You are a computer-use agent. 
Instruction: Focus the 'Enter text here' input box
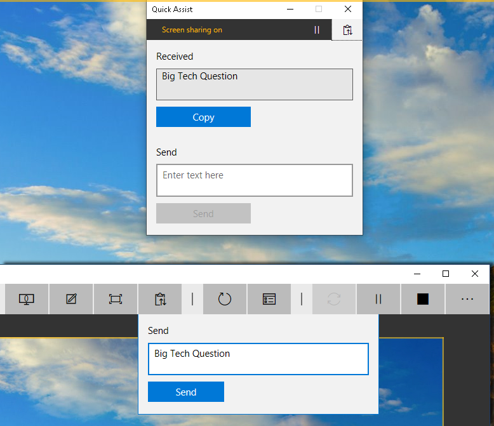[255, 180]
